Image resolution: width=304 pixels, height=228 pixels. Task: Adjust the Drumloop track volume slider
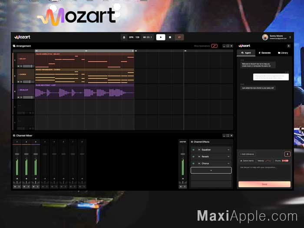point(29,98)
